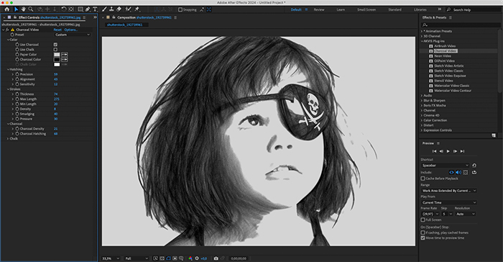
Task: Click Reset for Charcoal Video effect
Action: (x=57, y=30)
